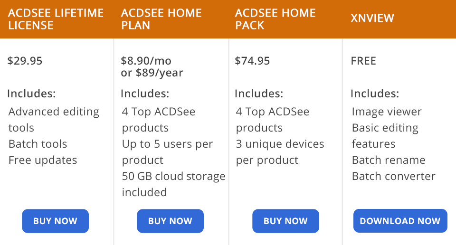
Task: Click the $8.90/mo or $89/year price
Action: (152, 67)
